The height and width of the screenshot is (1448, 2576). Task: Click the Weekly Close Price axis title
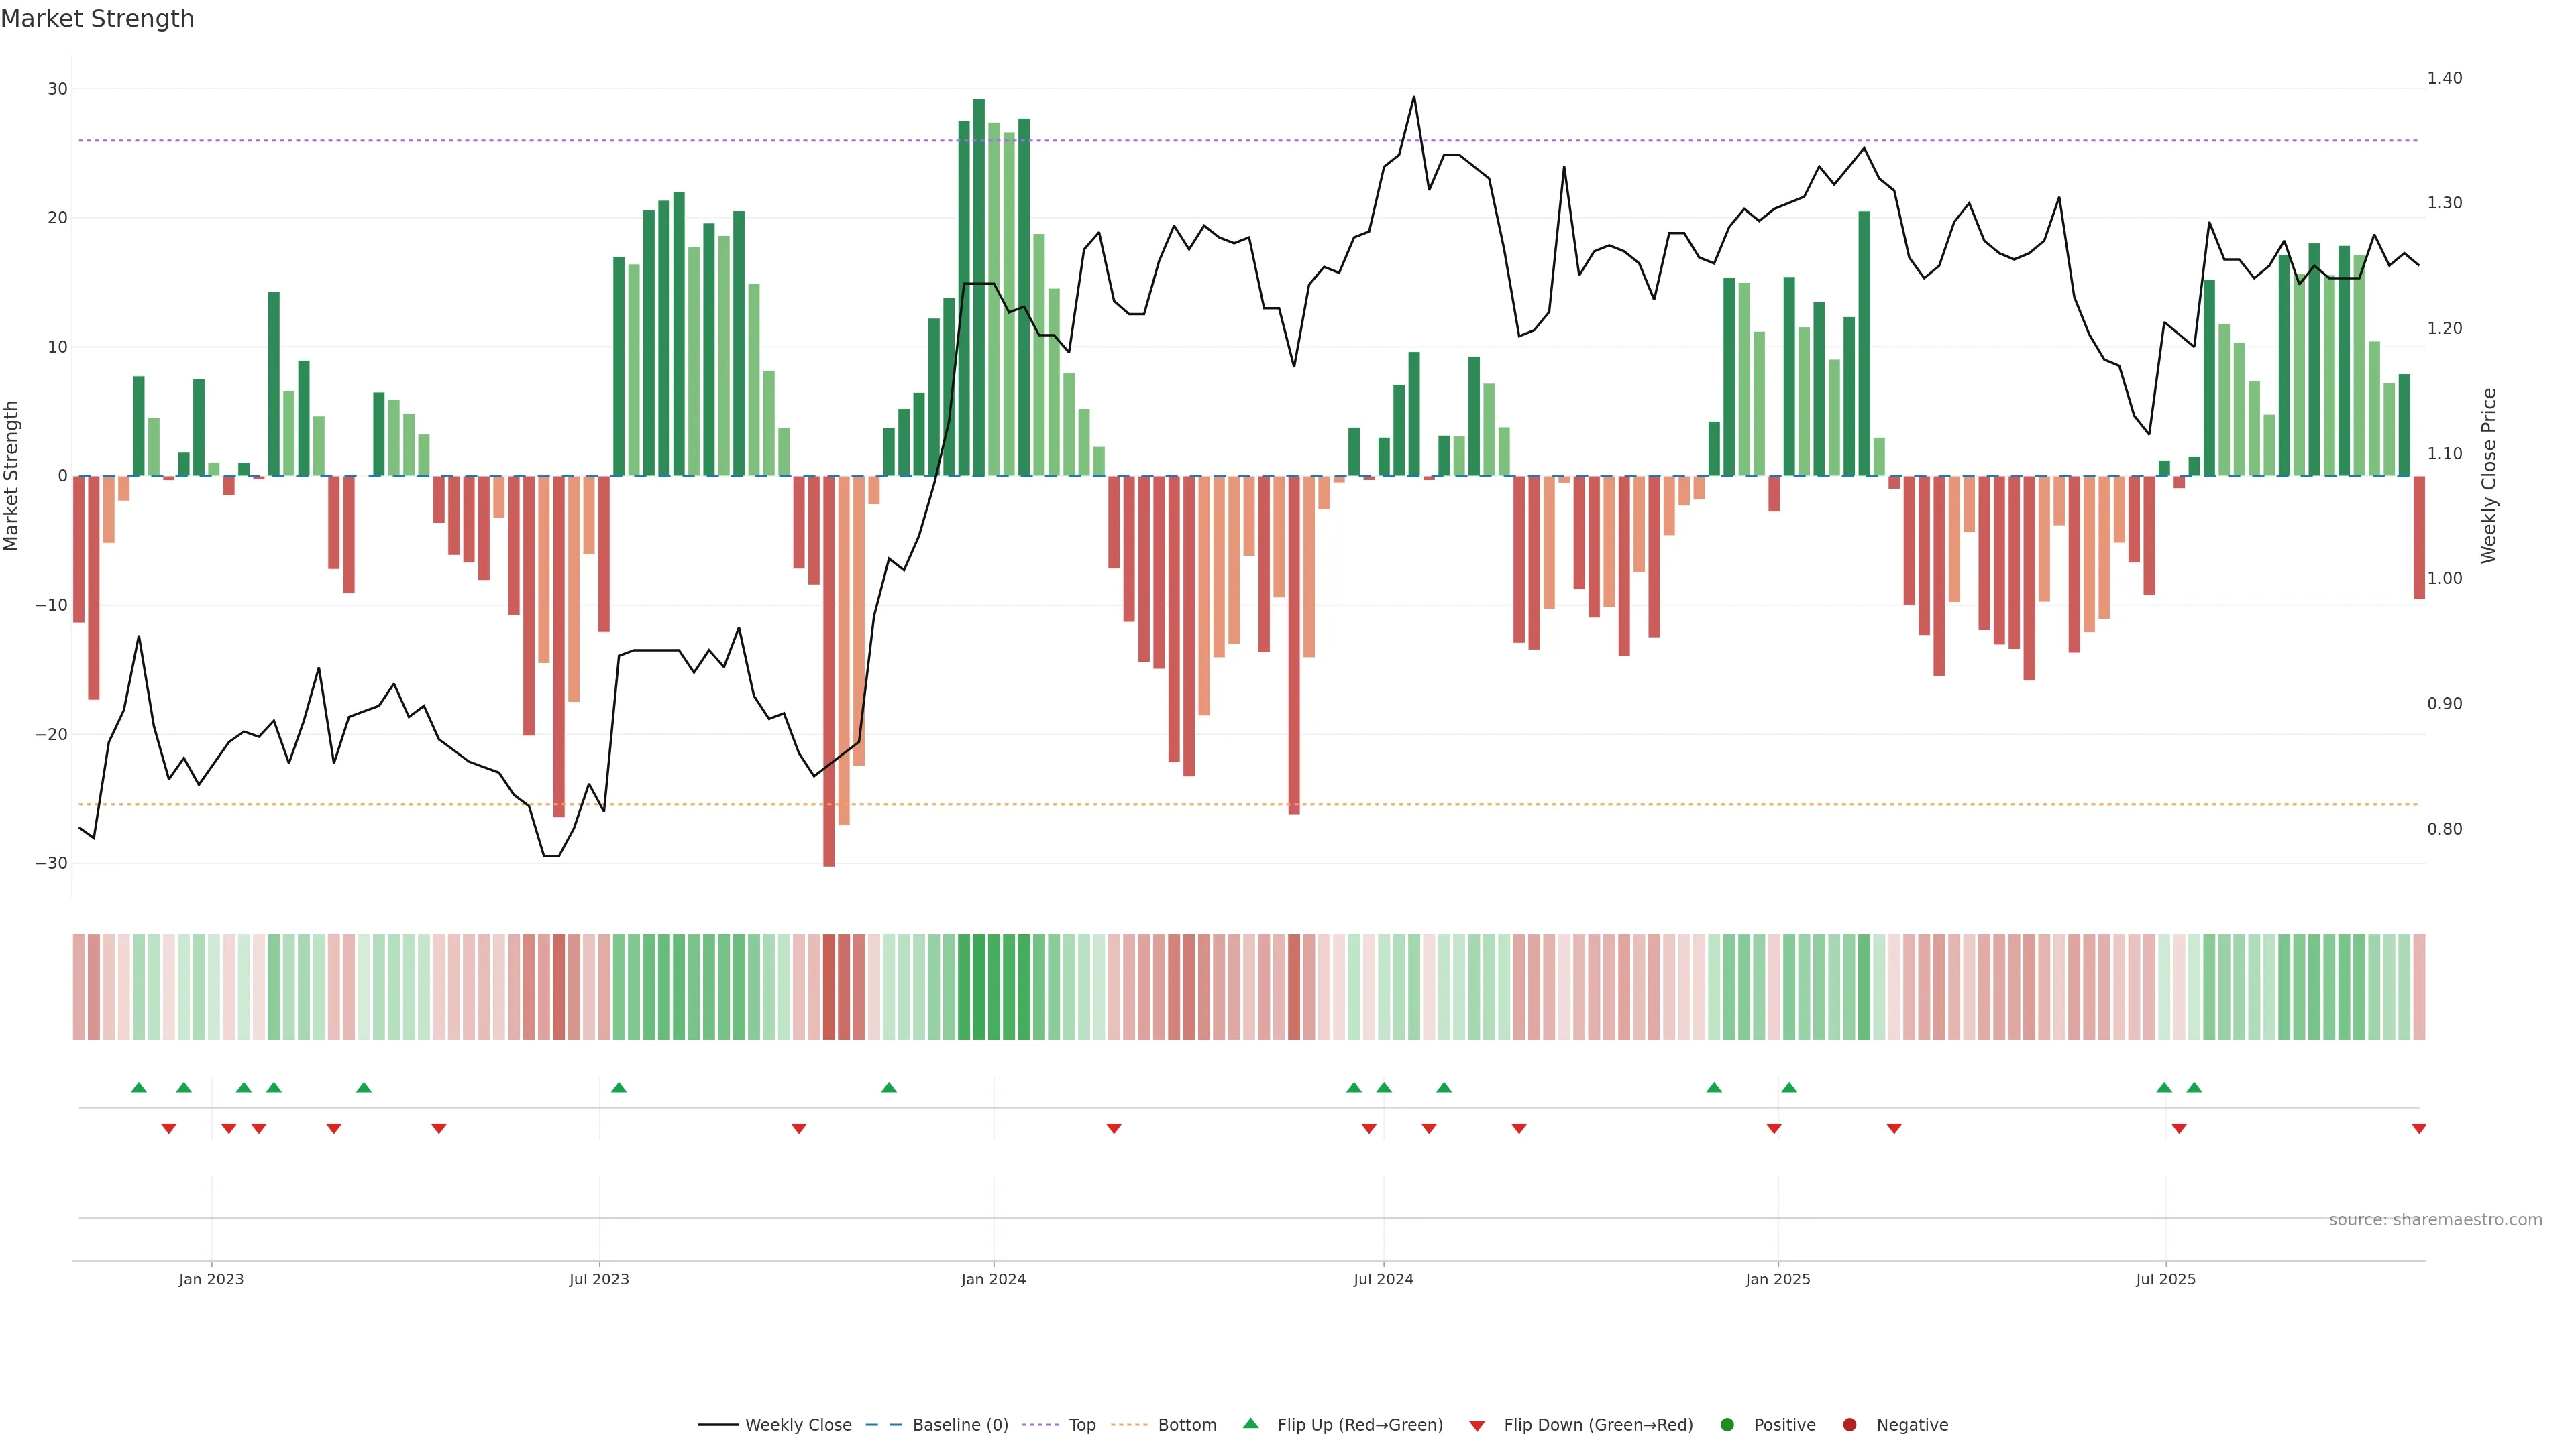[2489, 476]
